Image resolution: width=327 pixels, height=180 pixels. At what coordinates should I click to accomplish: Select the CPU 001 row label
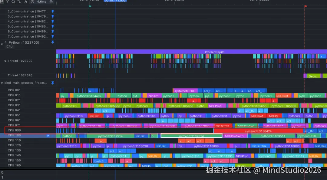tap(14, 90)
